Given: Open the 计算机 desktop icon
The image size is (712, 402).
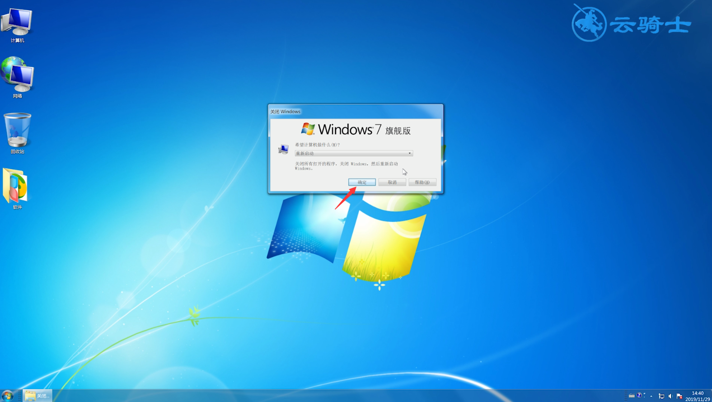Looking at the screenshot, I should click(x=17, y=25).
